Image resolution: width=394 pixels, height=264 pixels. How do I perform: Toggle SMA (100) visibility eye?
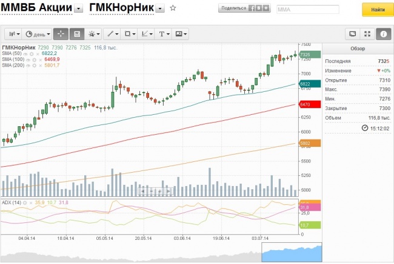[28, 60]
